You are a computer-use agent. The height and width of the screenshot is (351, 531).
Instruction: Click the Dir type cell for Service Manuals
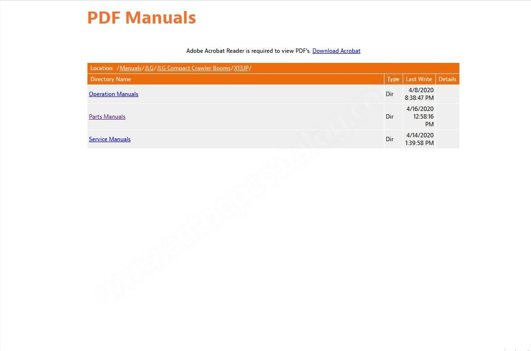(390, 139)
